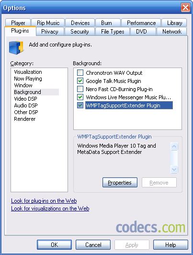Open the Rip Music tab
Viewport: 193px width, 255px height.
coord(48,23)
